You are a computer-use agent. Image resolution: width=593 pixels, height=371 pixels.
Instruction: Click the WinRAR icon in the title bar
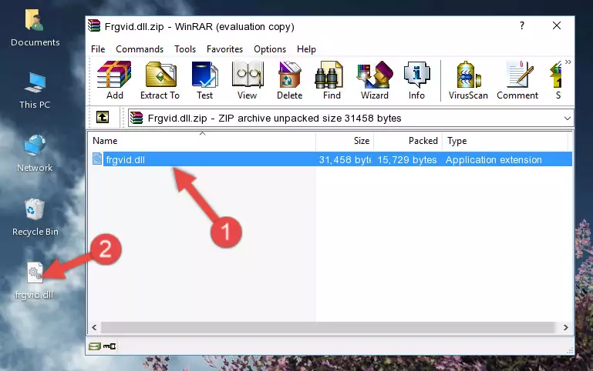pyautogui.click(x=95, y=26)
